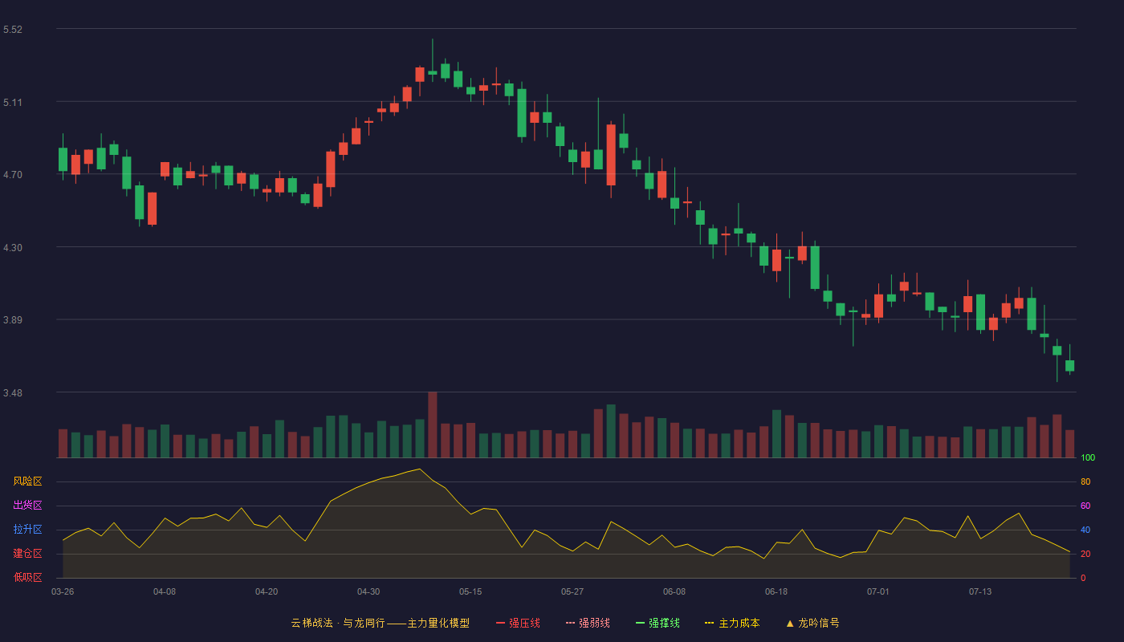Viewport: 1124px width, 642px height.
Task: Toggle the 强弱线 legend entry
Action: (588, 623)
